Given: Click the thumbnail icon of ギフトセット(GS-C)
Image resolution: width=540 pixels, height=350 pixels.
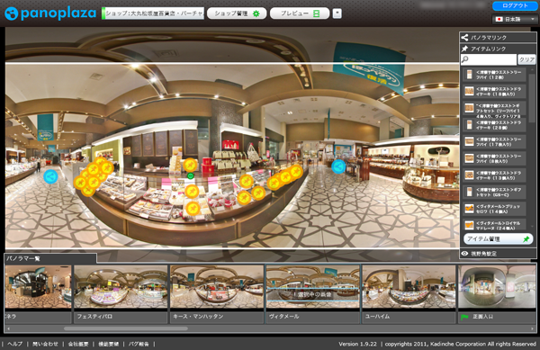Looking at the screenshot, I should click(469, 192).
